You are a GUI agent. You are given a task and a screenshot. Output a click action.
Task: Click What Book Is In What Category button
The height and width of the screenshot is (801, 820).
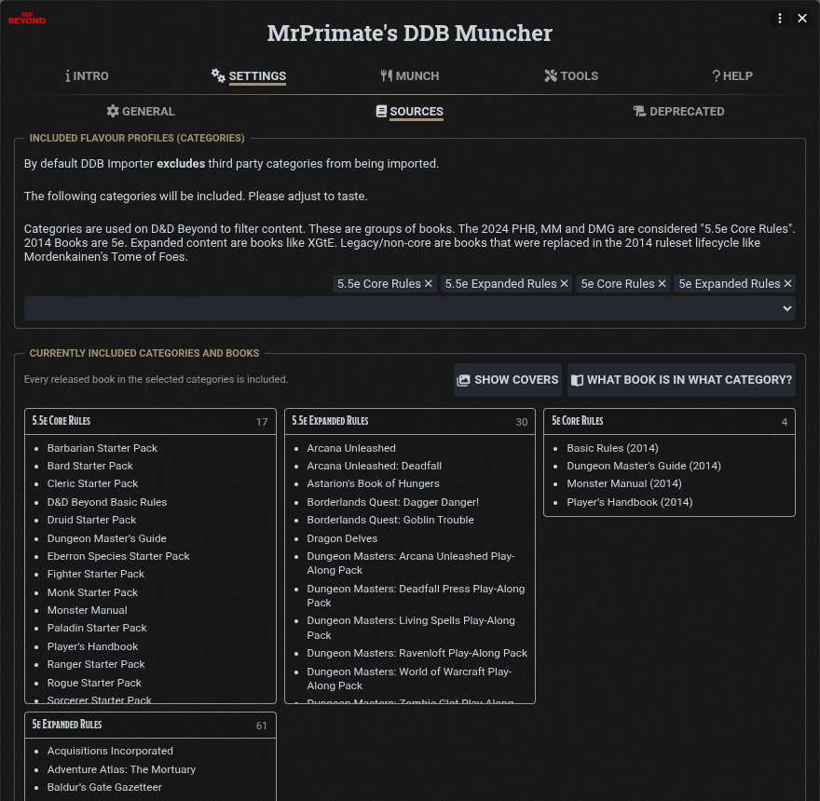tap(681, 380)
